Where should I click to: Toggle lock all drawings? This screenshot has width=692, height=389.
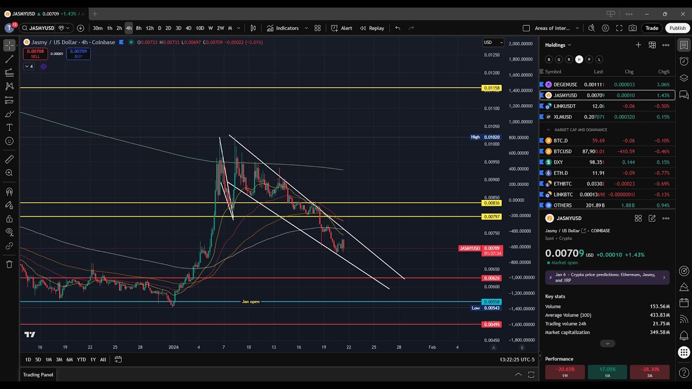tap(9, 219)
